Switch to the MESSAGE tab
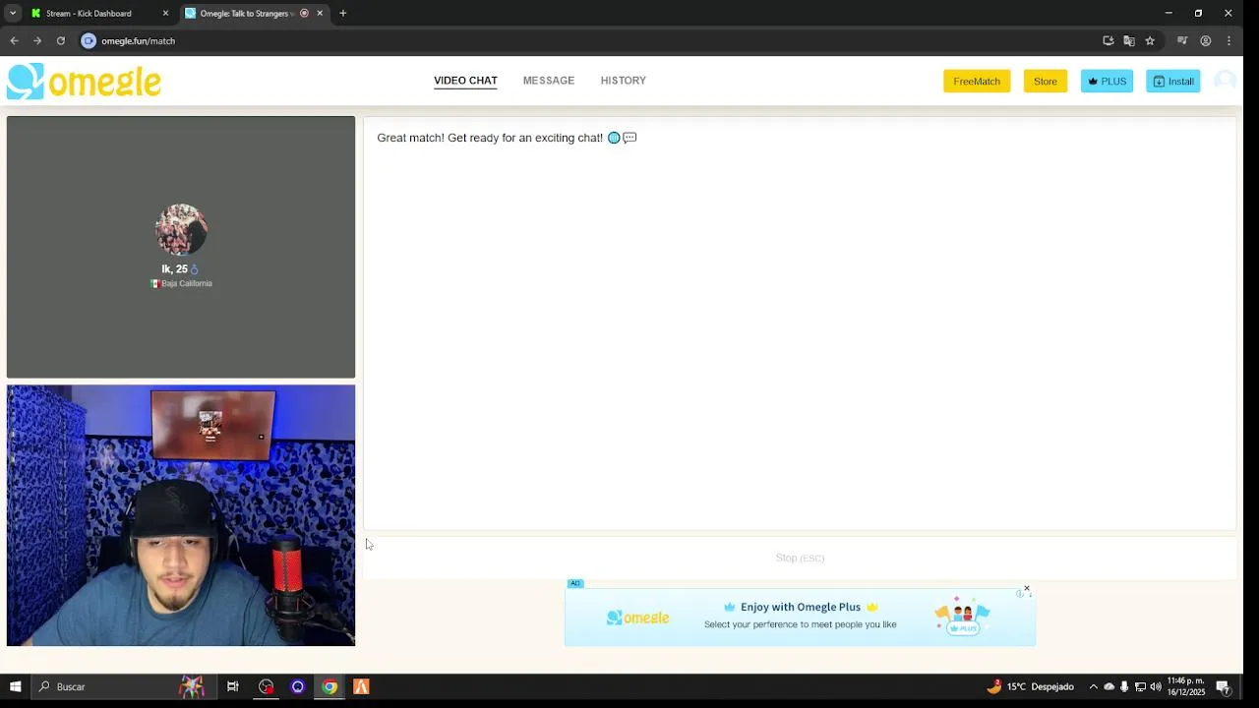The height and width of the screenshot is (708, 1259). [x=549, y=81]
